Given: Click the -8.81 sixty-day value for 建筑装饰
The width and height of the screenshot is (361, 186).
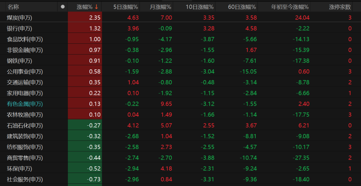Looking at the screenshot, I should [x=250, y=137].
